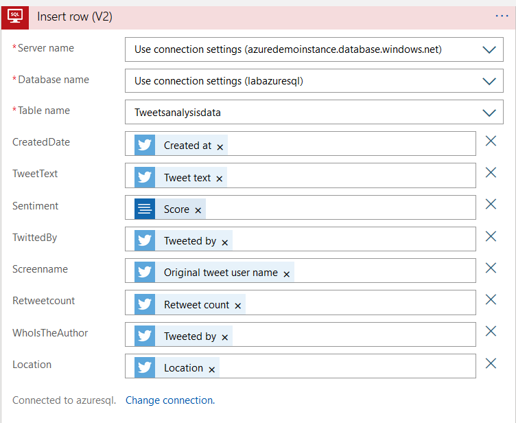Click the Insert row (V2) title
516x423 pixels.
point(75,16)
